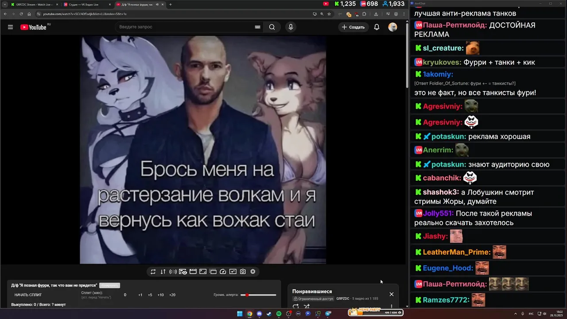This screenshot has height=319, width=567.
Task: Open Chrome from the taskbar
Action: click(x=249, y=314)
